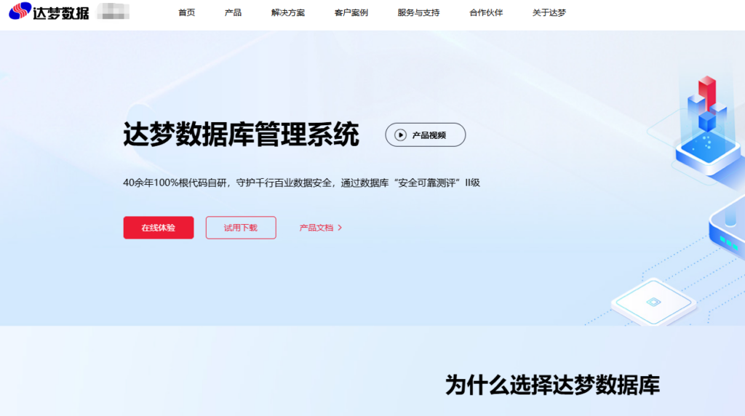Open the 服务与支持 menu
745x416 pixels.
[418, 13]
